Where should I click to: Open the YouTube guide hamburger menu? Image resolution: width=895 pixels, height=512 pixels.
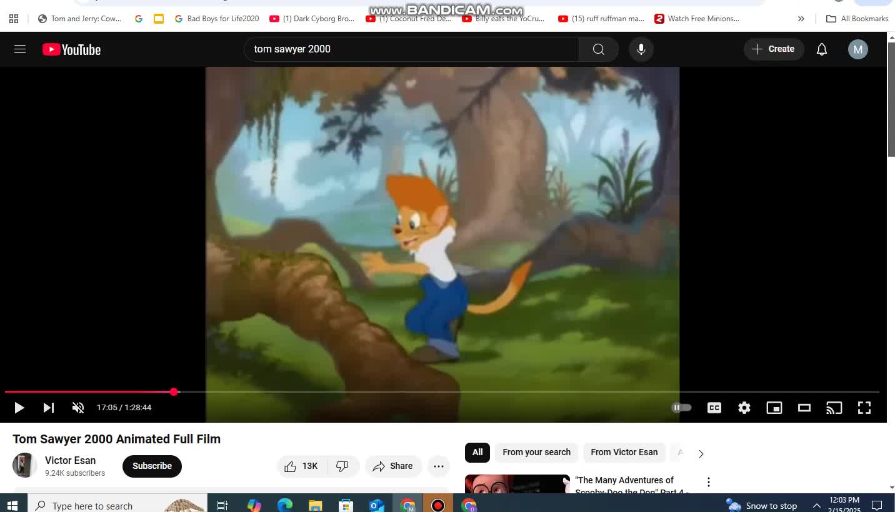point(20,49)
